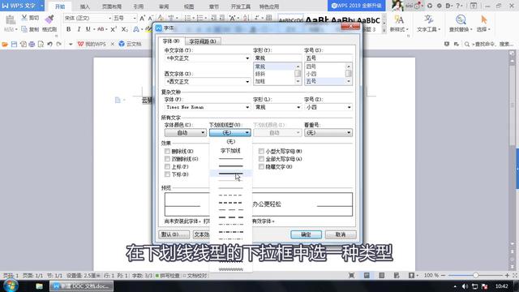Image resolution: width=519 pixels, height=292 pixels.
Task: Click the Undo arrow in quick toolbar
Action: click(x=49, y=44)
